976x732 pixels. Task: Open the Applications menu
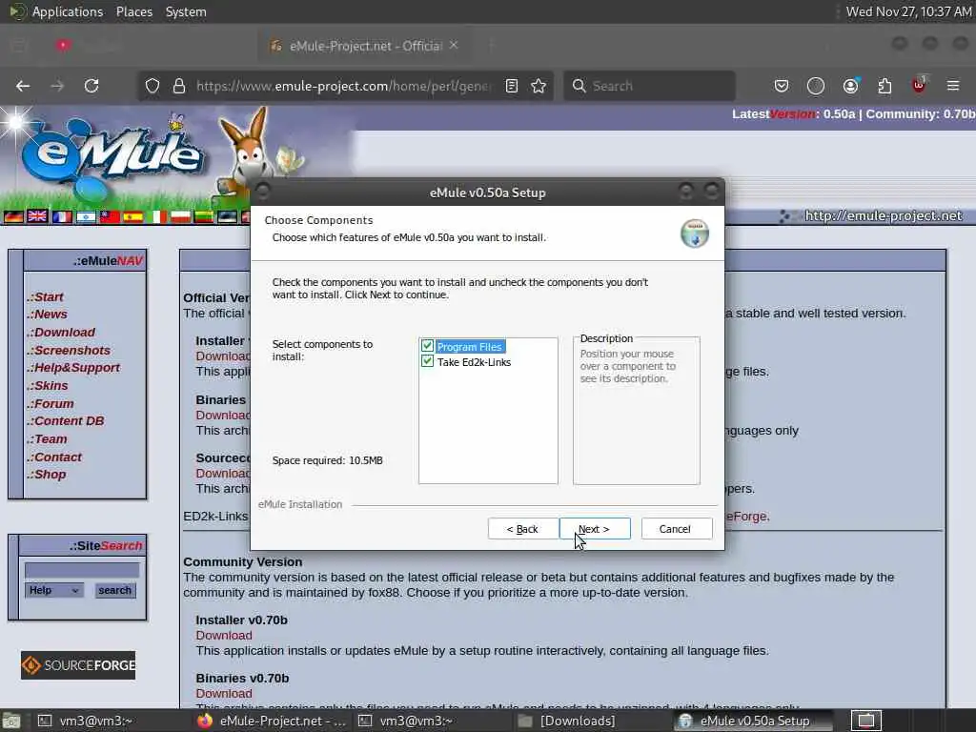click(68, 11)
